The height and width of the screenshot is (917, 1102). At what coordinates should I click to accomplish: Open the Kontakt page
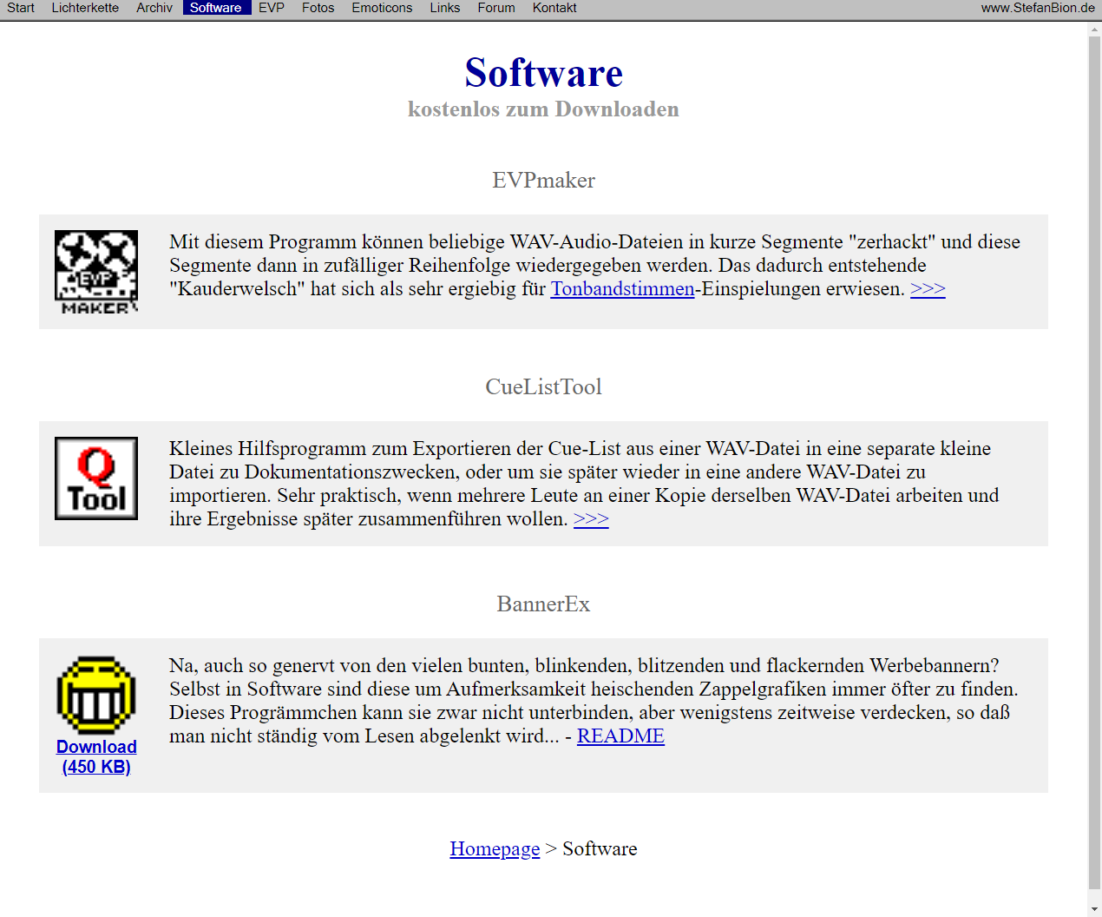tap(554, 8)
